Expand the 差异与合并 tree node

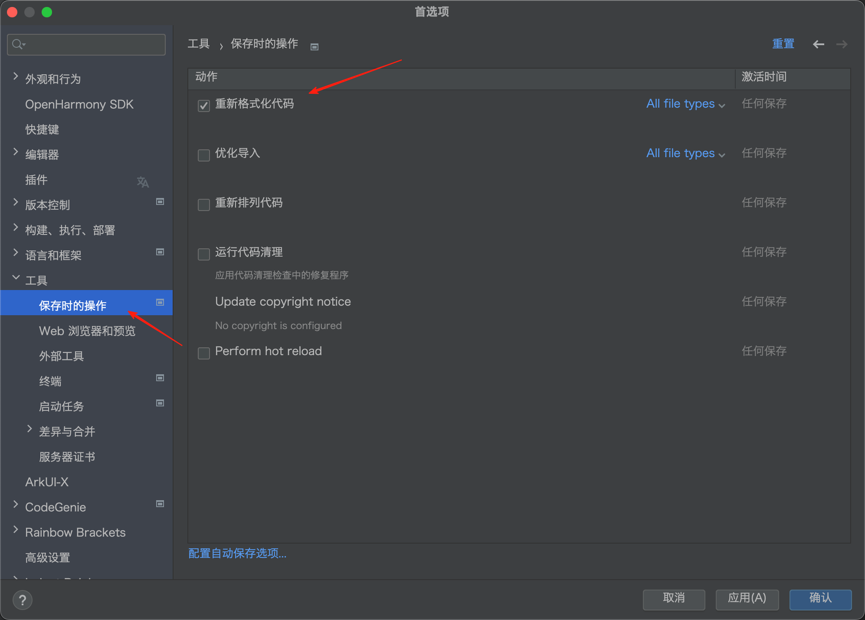pyautogui.click(x=29, y=429)
